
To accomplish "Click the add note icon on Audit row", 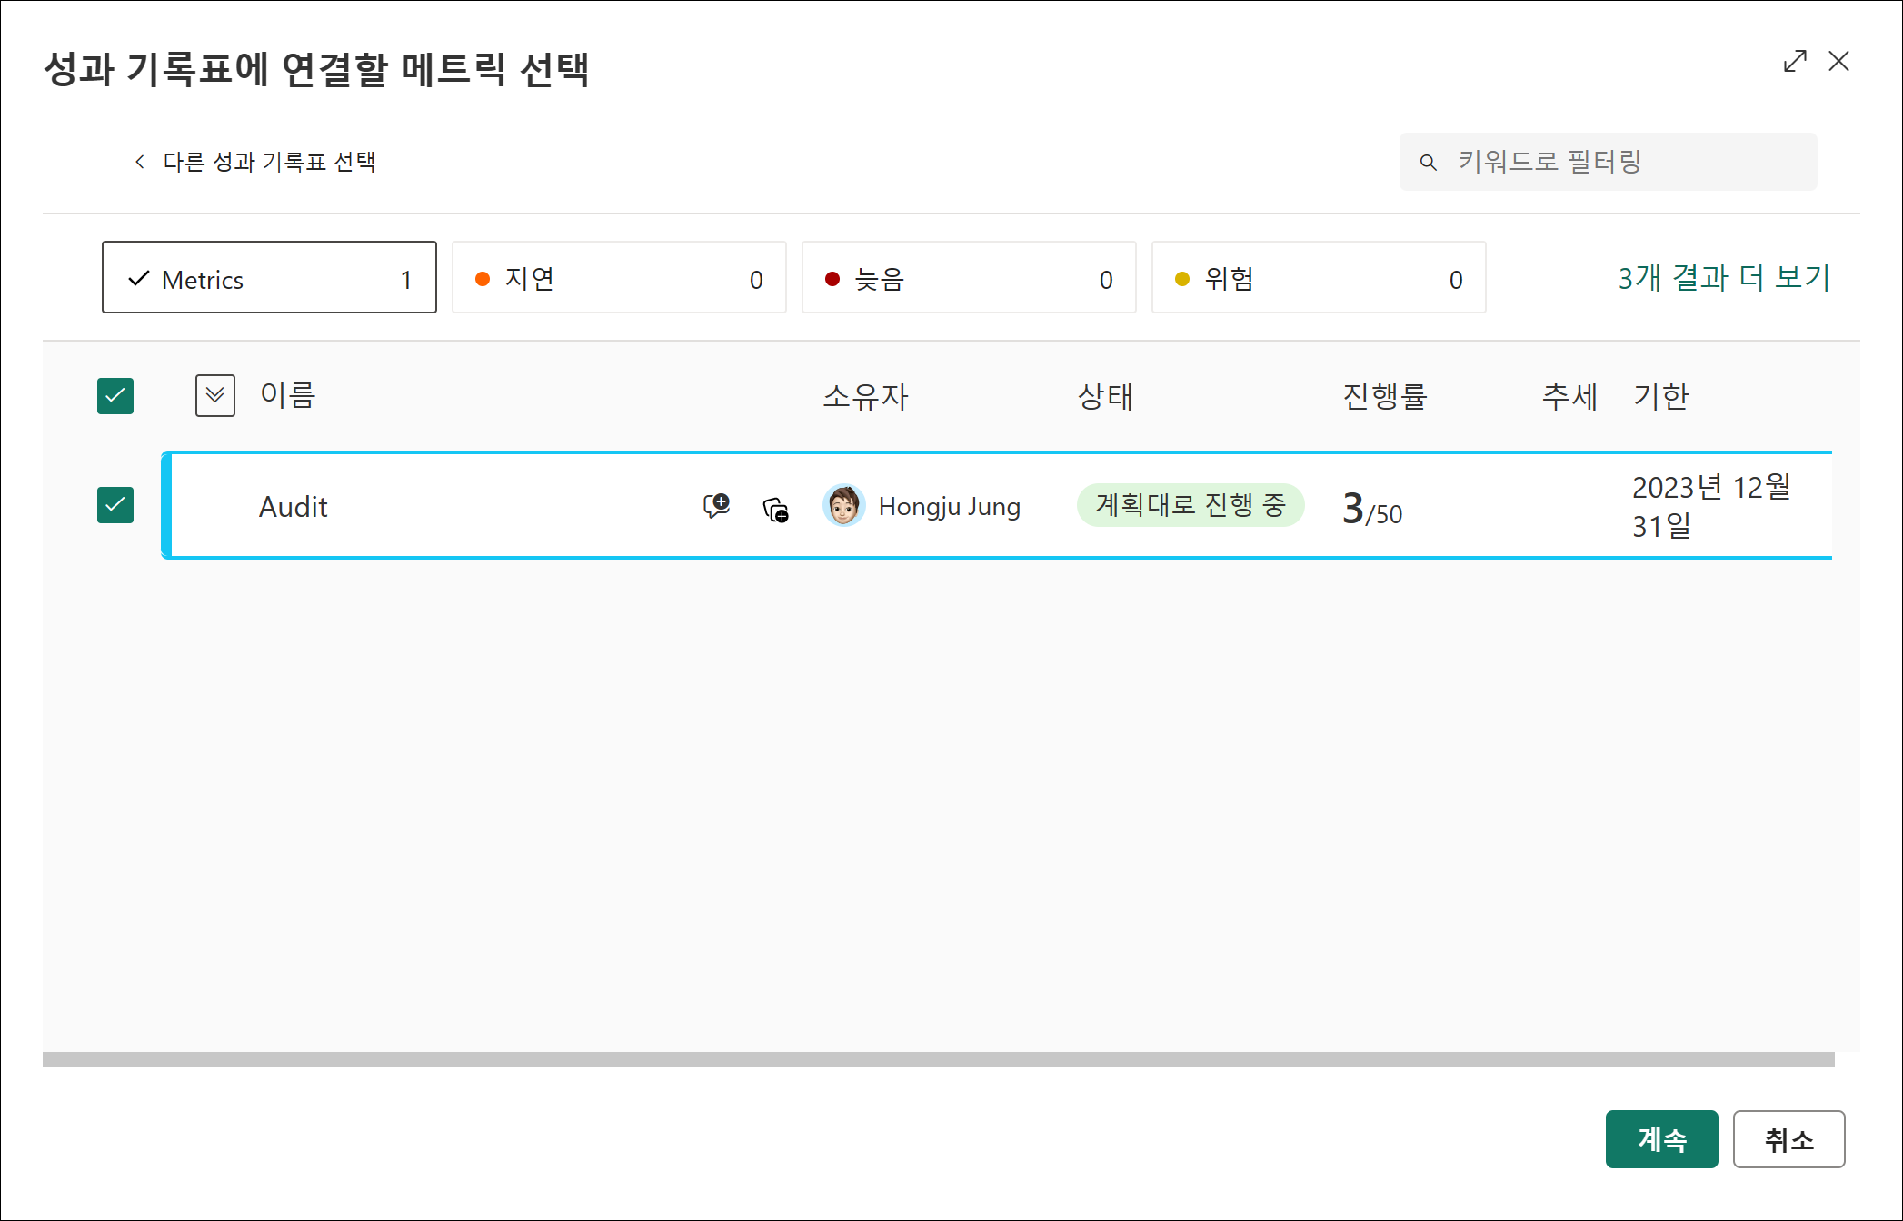I will click(716, 506).
